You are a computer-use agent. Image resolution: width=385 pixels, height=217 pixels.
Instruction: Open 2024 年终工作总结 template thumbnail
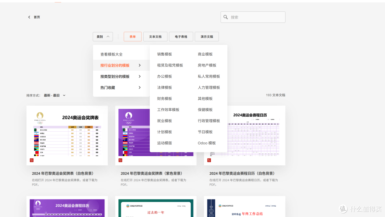(x=245, y=206)
